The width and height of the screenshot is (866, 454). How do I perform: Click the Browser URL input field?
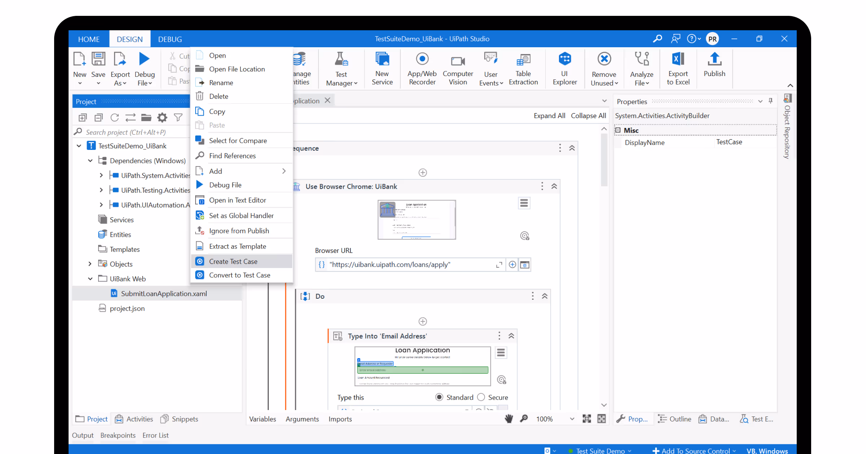[411, 265]
